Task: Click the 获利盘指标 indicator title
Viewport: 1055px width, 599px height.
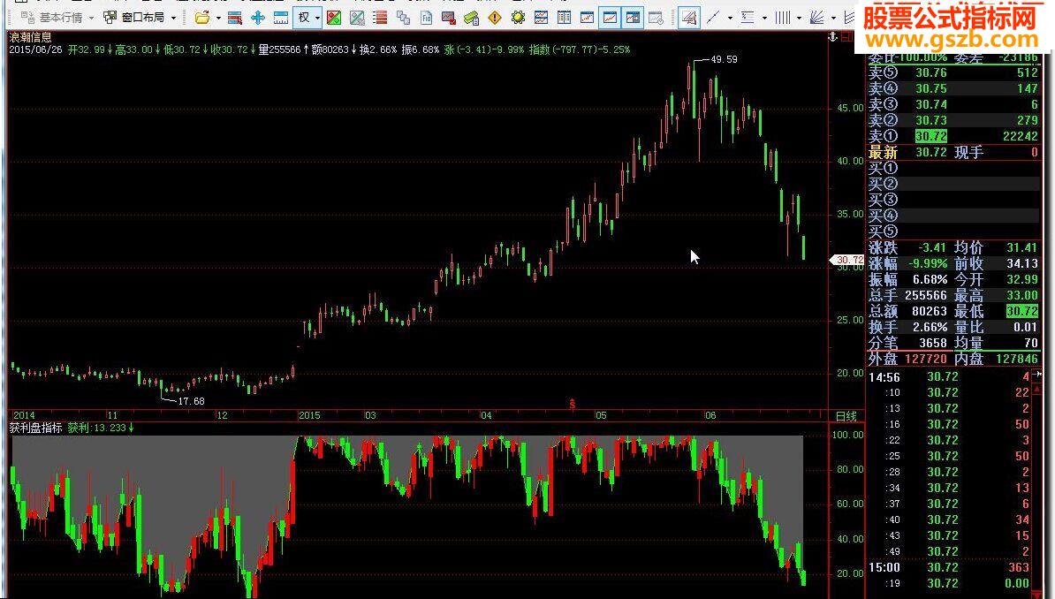Action: 36,428
